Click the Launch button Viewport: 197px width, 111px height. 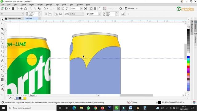click(x=129, y=9)
